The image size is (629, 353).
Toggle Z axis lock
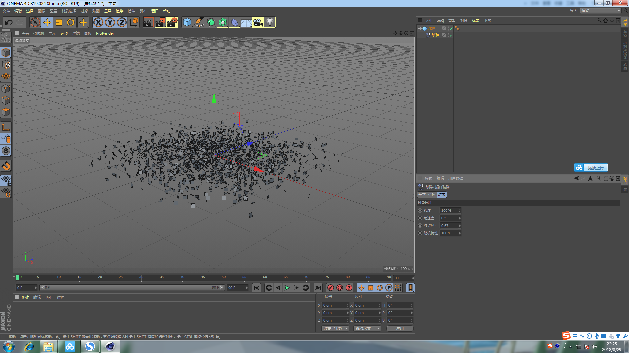122,23
